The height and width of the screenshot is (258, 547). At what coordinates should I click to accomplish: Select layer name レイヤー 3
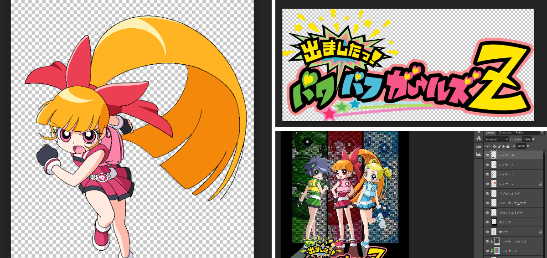pos(506,175)
